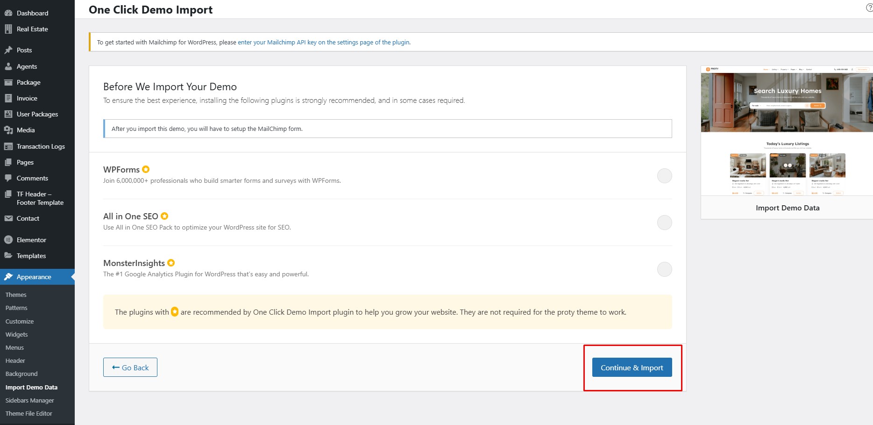Click the Appearance paintbrush icon
This screenshot has height=425, width=873.
click(x=8, y=277)
